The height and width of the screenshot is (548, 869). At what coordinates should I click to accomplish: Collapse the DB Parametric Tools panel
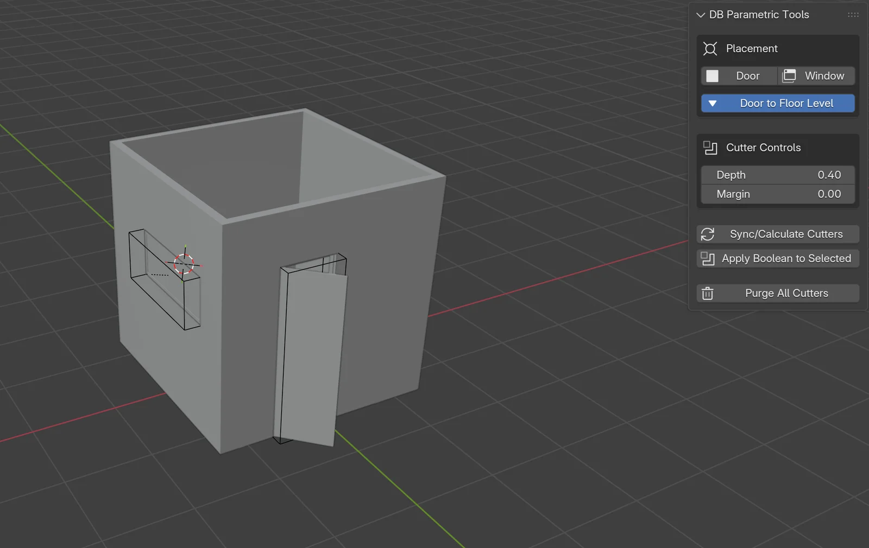pos(700,15)
